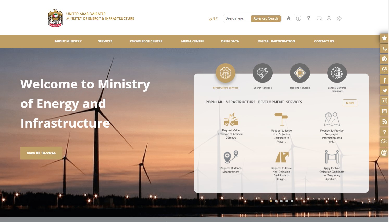Open the user account icon

[329, 18]
